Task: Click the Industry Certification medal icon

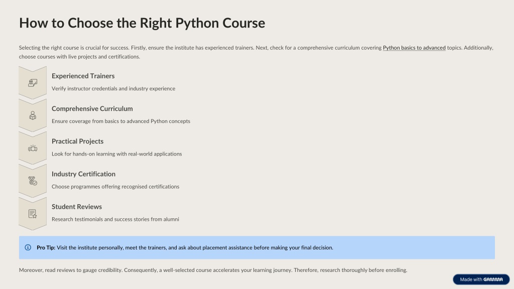Action: [33, 181]
